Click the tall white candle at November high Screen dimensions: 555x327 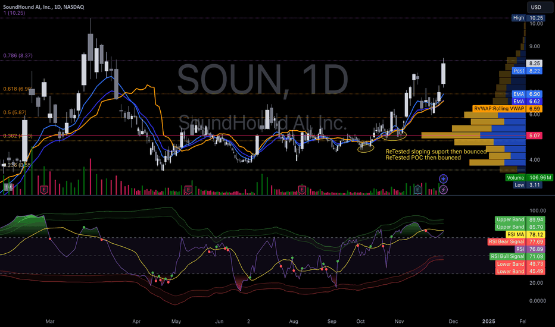tap(443, 74)
